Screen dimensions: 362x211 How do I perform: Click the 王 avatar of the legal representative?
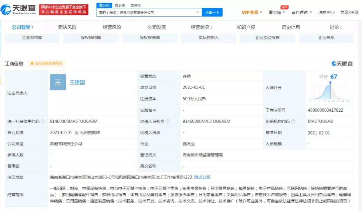[58, 82]
